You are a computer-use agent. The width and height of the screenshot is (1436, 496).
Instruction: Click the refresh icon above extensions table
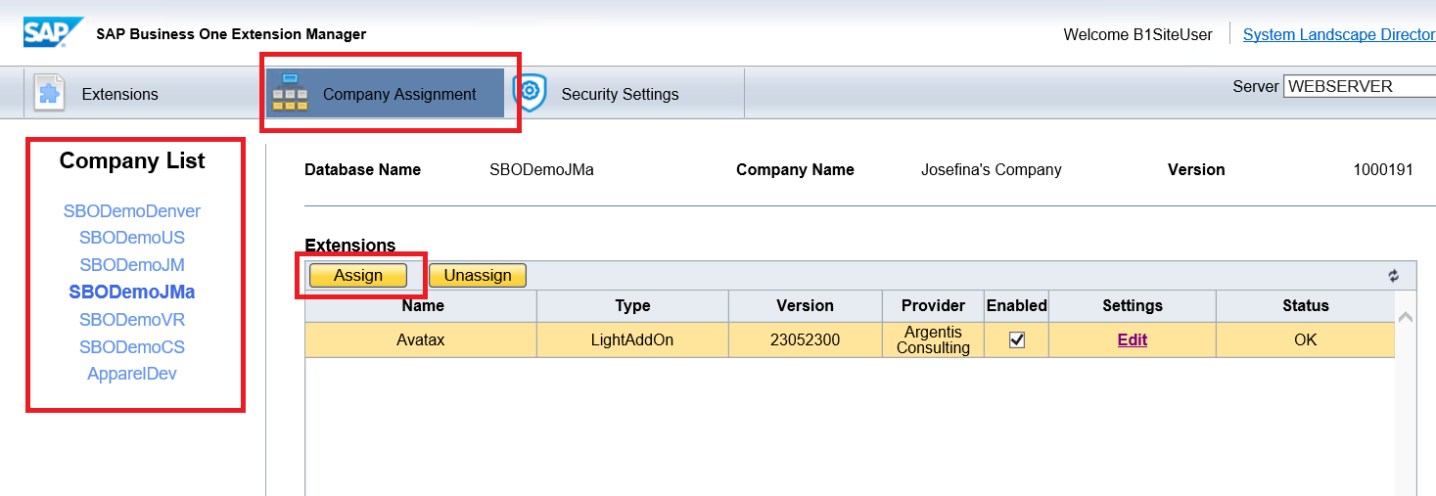1394,276
